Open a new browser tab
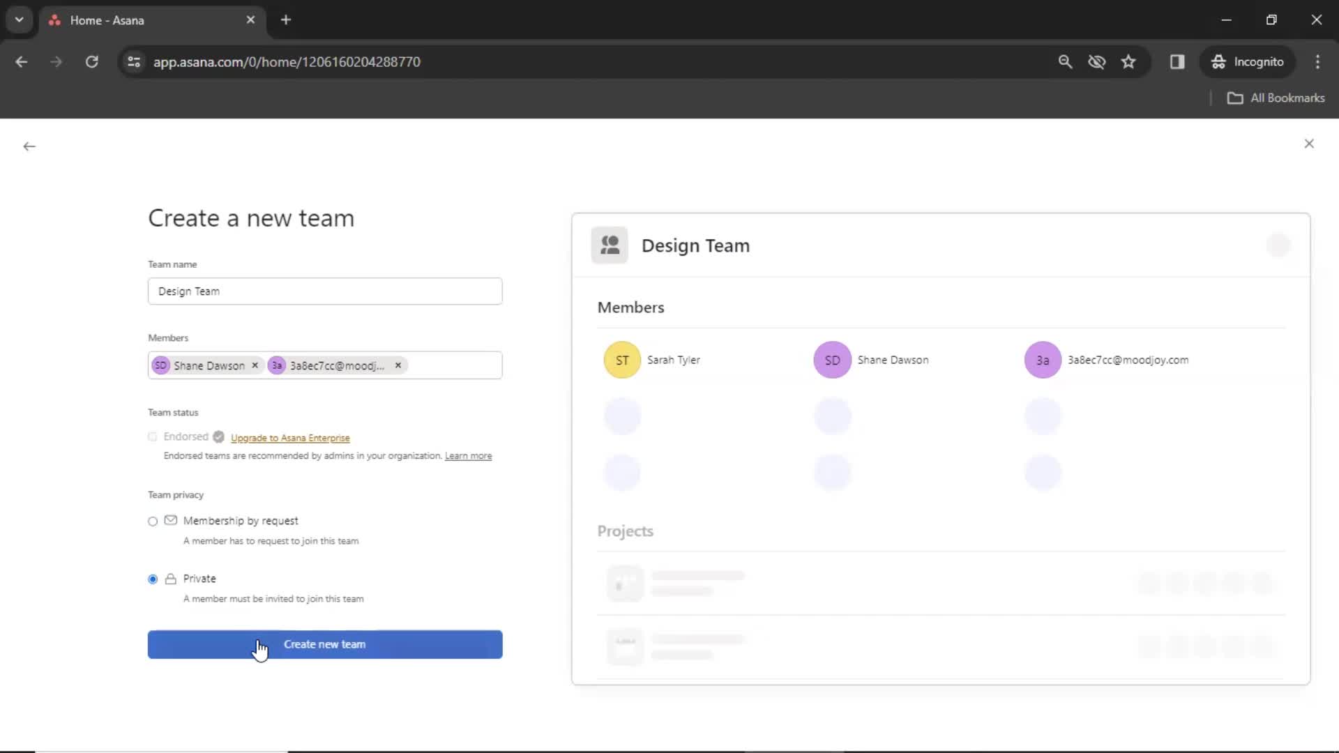This screenshot has height=753, width=1339. (286, 20)
